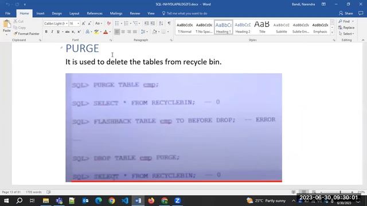Screen dimensions: 367x206
Task: Open line spacing dropdown
Action: [x=144, y=31]
